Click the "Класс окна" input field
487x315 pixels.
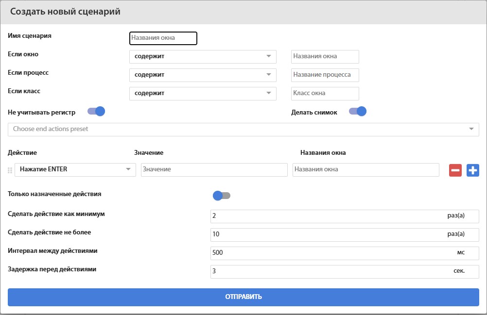click(325, 93)
